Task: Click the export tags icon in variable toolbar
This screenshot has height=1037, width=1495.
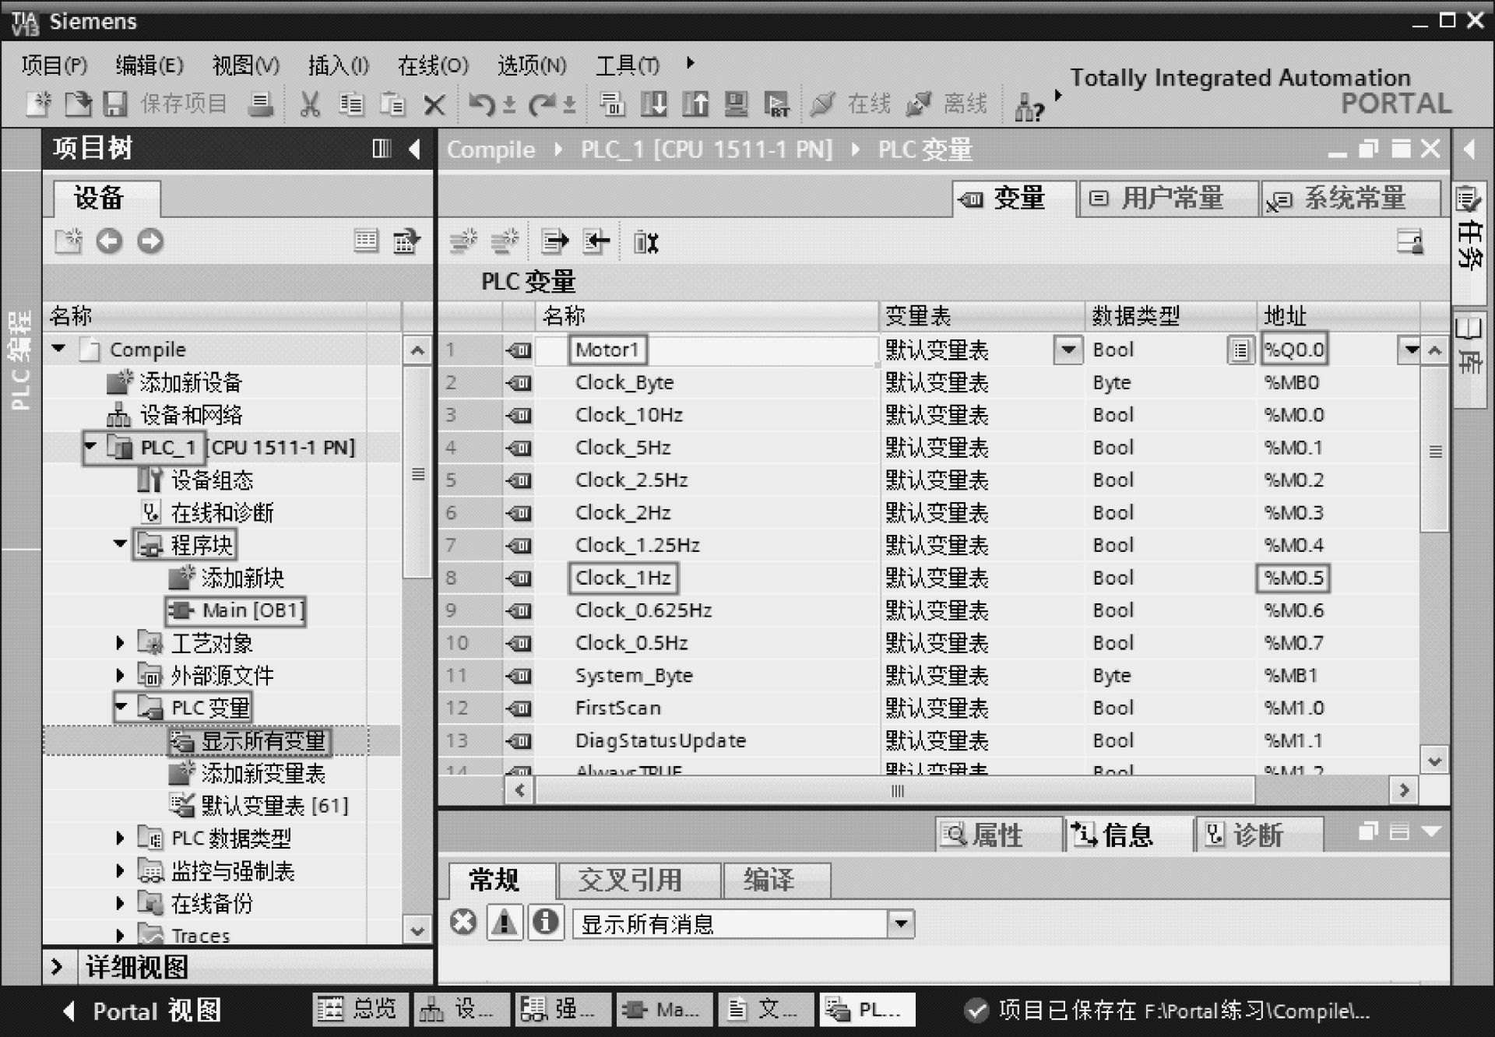Action: (554, 242)
